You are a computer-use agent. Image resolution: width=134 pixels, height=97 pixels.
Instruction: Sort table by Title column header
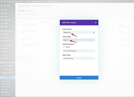[x=23, y=22]
